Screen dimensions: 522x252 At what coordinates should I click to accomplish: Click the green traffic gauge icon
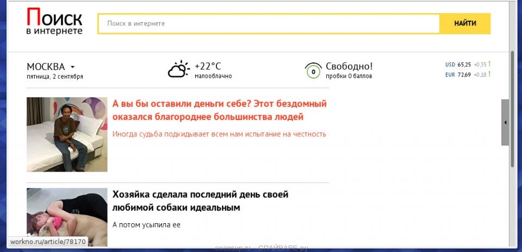(313, 70)
